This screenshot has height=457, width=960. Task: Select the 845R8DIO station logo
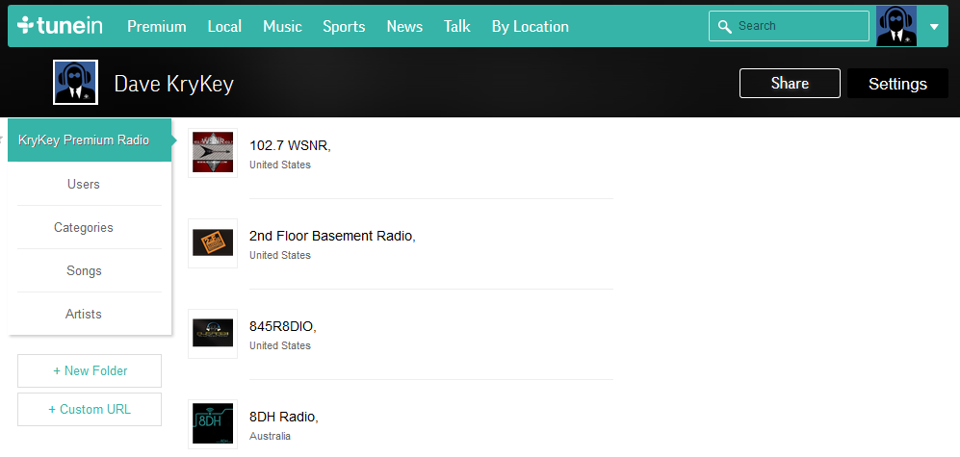click(213, 334)
